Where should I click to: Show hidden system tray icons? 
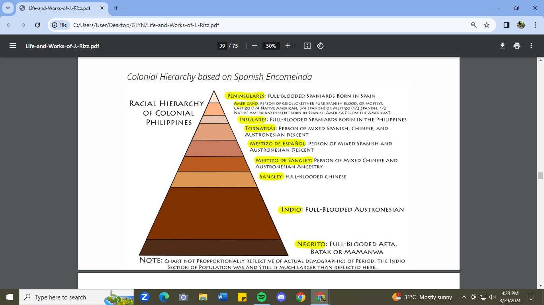[x=464, y=297]
